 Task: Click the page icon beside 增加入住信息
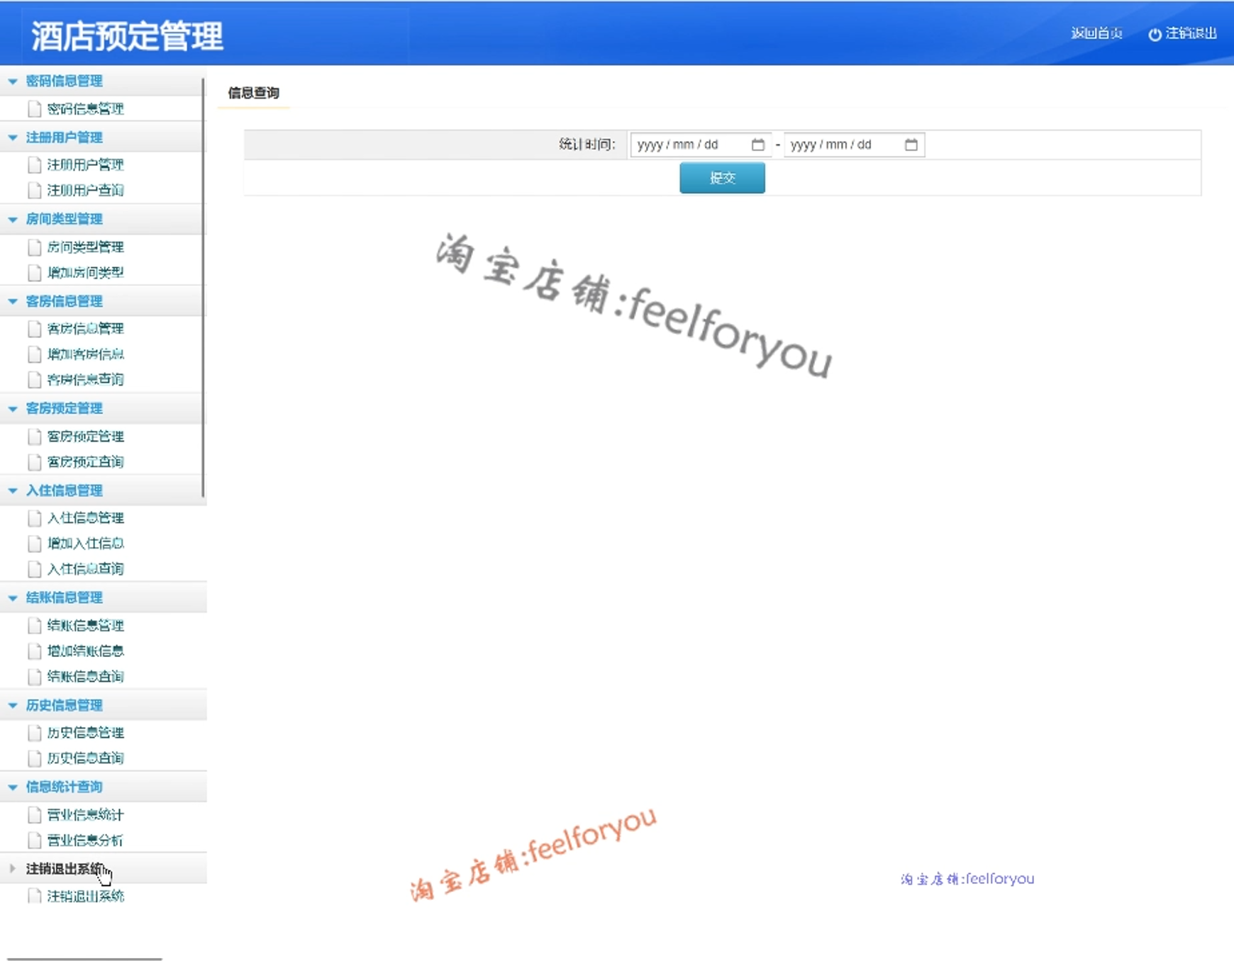[x=34, y=544]
